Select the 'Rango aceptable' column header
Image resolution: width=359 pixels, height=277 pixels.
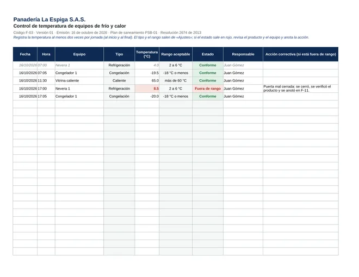(x=176, y=54)
